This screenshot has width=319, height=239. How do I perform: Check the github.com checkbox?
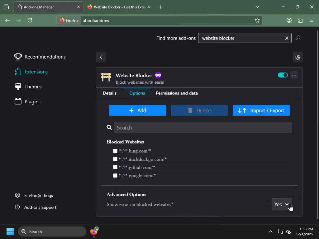click(115, 167)
